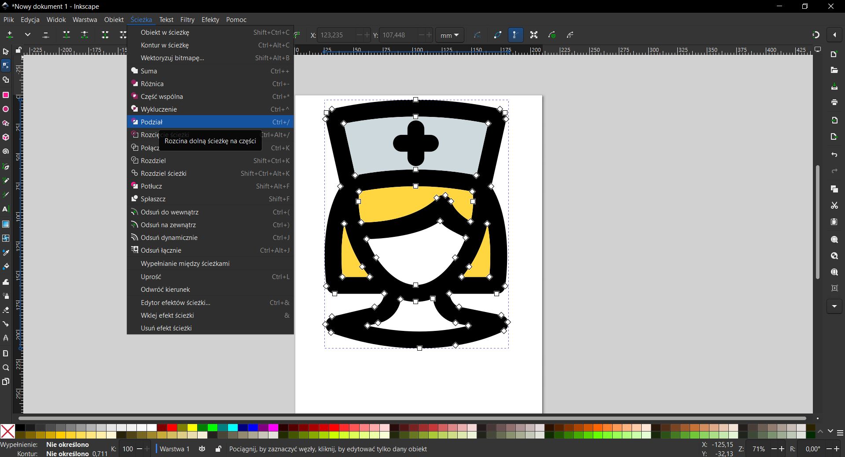Choose Suma from the Ścieżka menu
Screen dimensions: 845x457
coord(149,71)
